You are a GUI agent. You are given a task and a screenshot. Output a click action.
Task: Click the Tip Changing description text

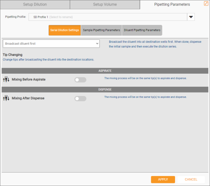[x=48, y=60]
